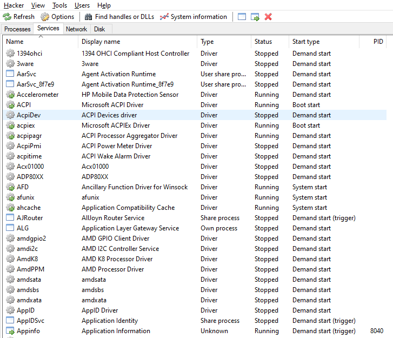The width and height of the screenshot is (393, 338).
Task: Open the Disk tab
Action: [99, 29]
